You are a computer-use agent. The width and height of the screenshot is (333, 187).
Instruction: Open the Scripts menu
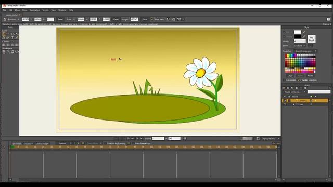pos(45,10)
